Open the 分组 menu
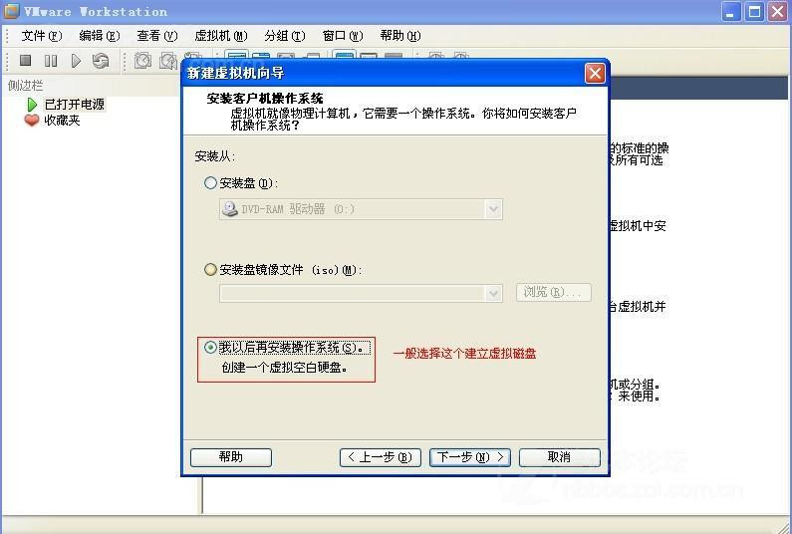The width and height of the screenshot is (792, 534). click(x=284, y=36)
